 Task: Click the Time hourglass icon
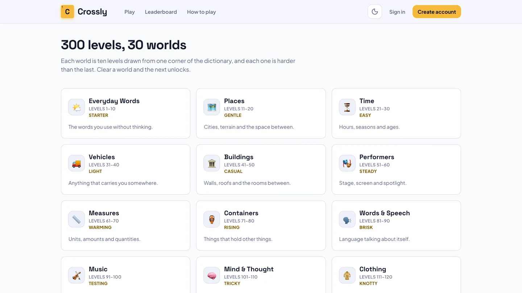(x=347, y=107)
